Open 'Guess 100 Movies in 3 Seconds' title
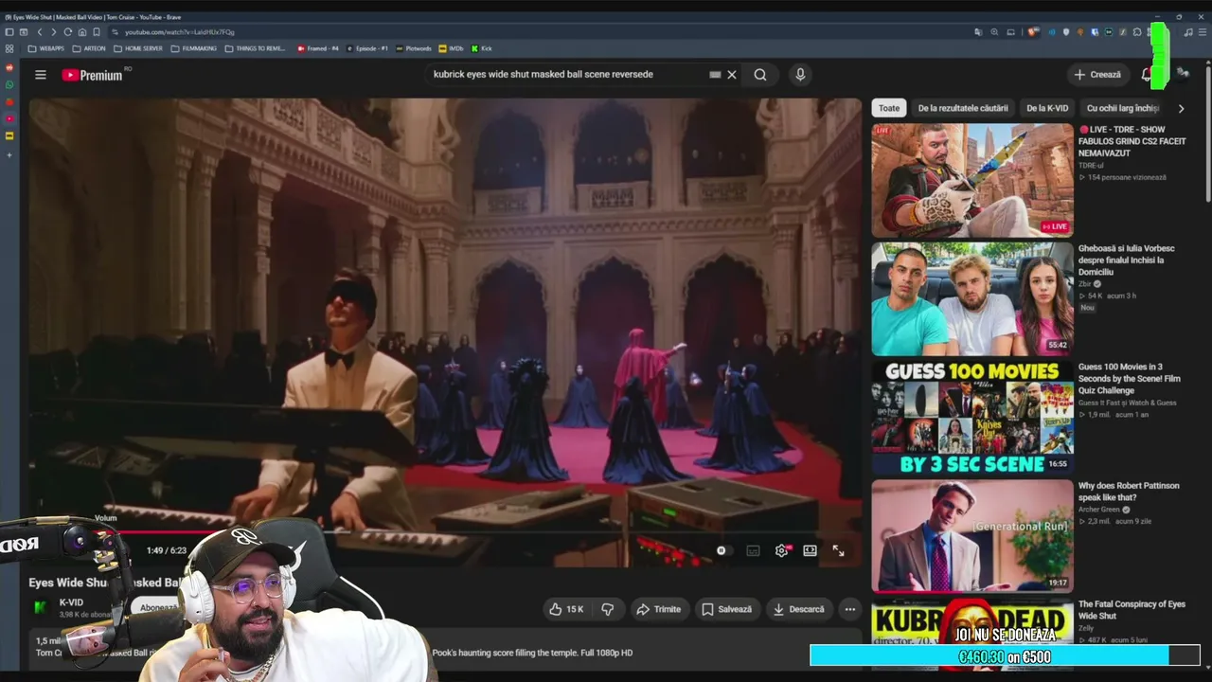The image size is (1212, 682). coord(1130,378)
